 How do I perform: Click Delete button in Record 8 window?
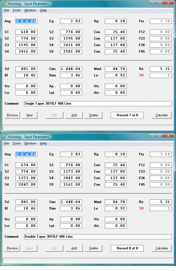point(93,248)
